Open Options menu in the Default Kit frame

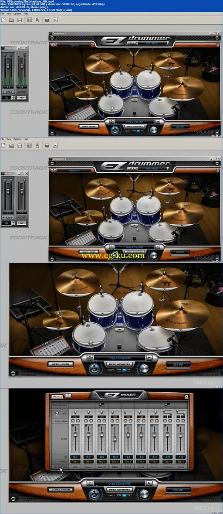pyautogui.click(x=17, y=139)
